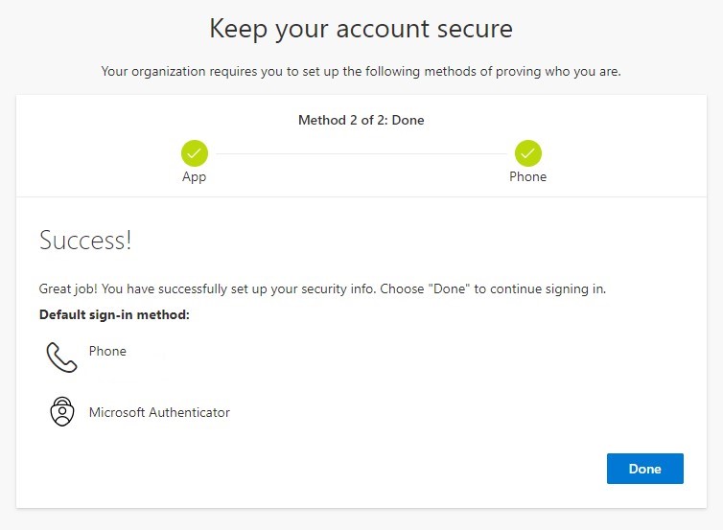Click the blue Done button

[644, 469]
